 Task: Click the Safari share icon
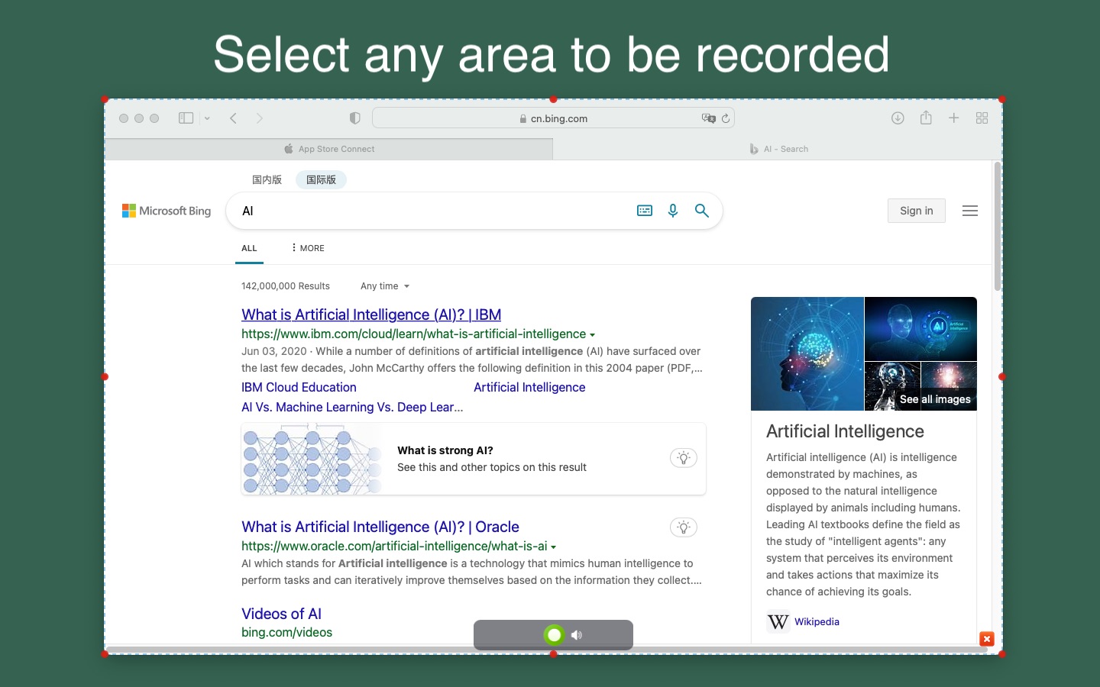pos(926,118)
